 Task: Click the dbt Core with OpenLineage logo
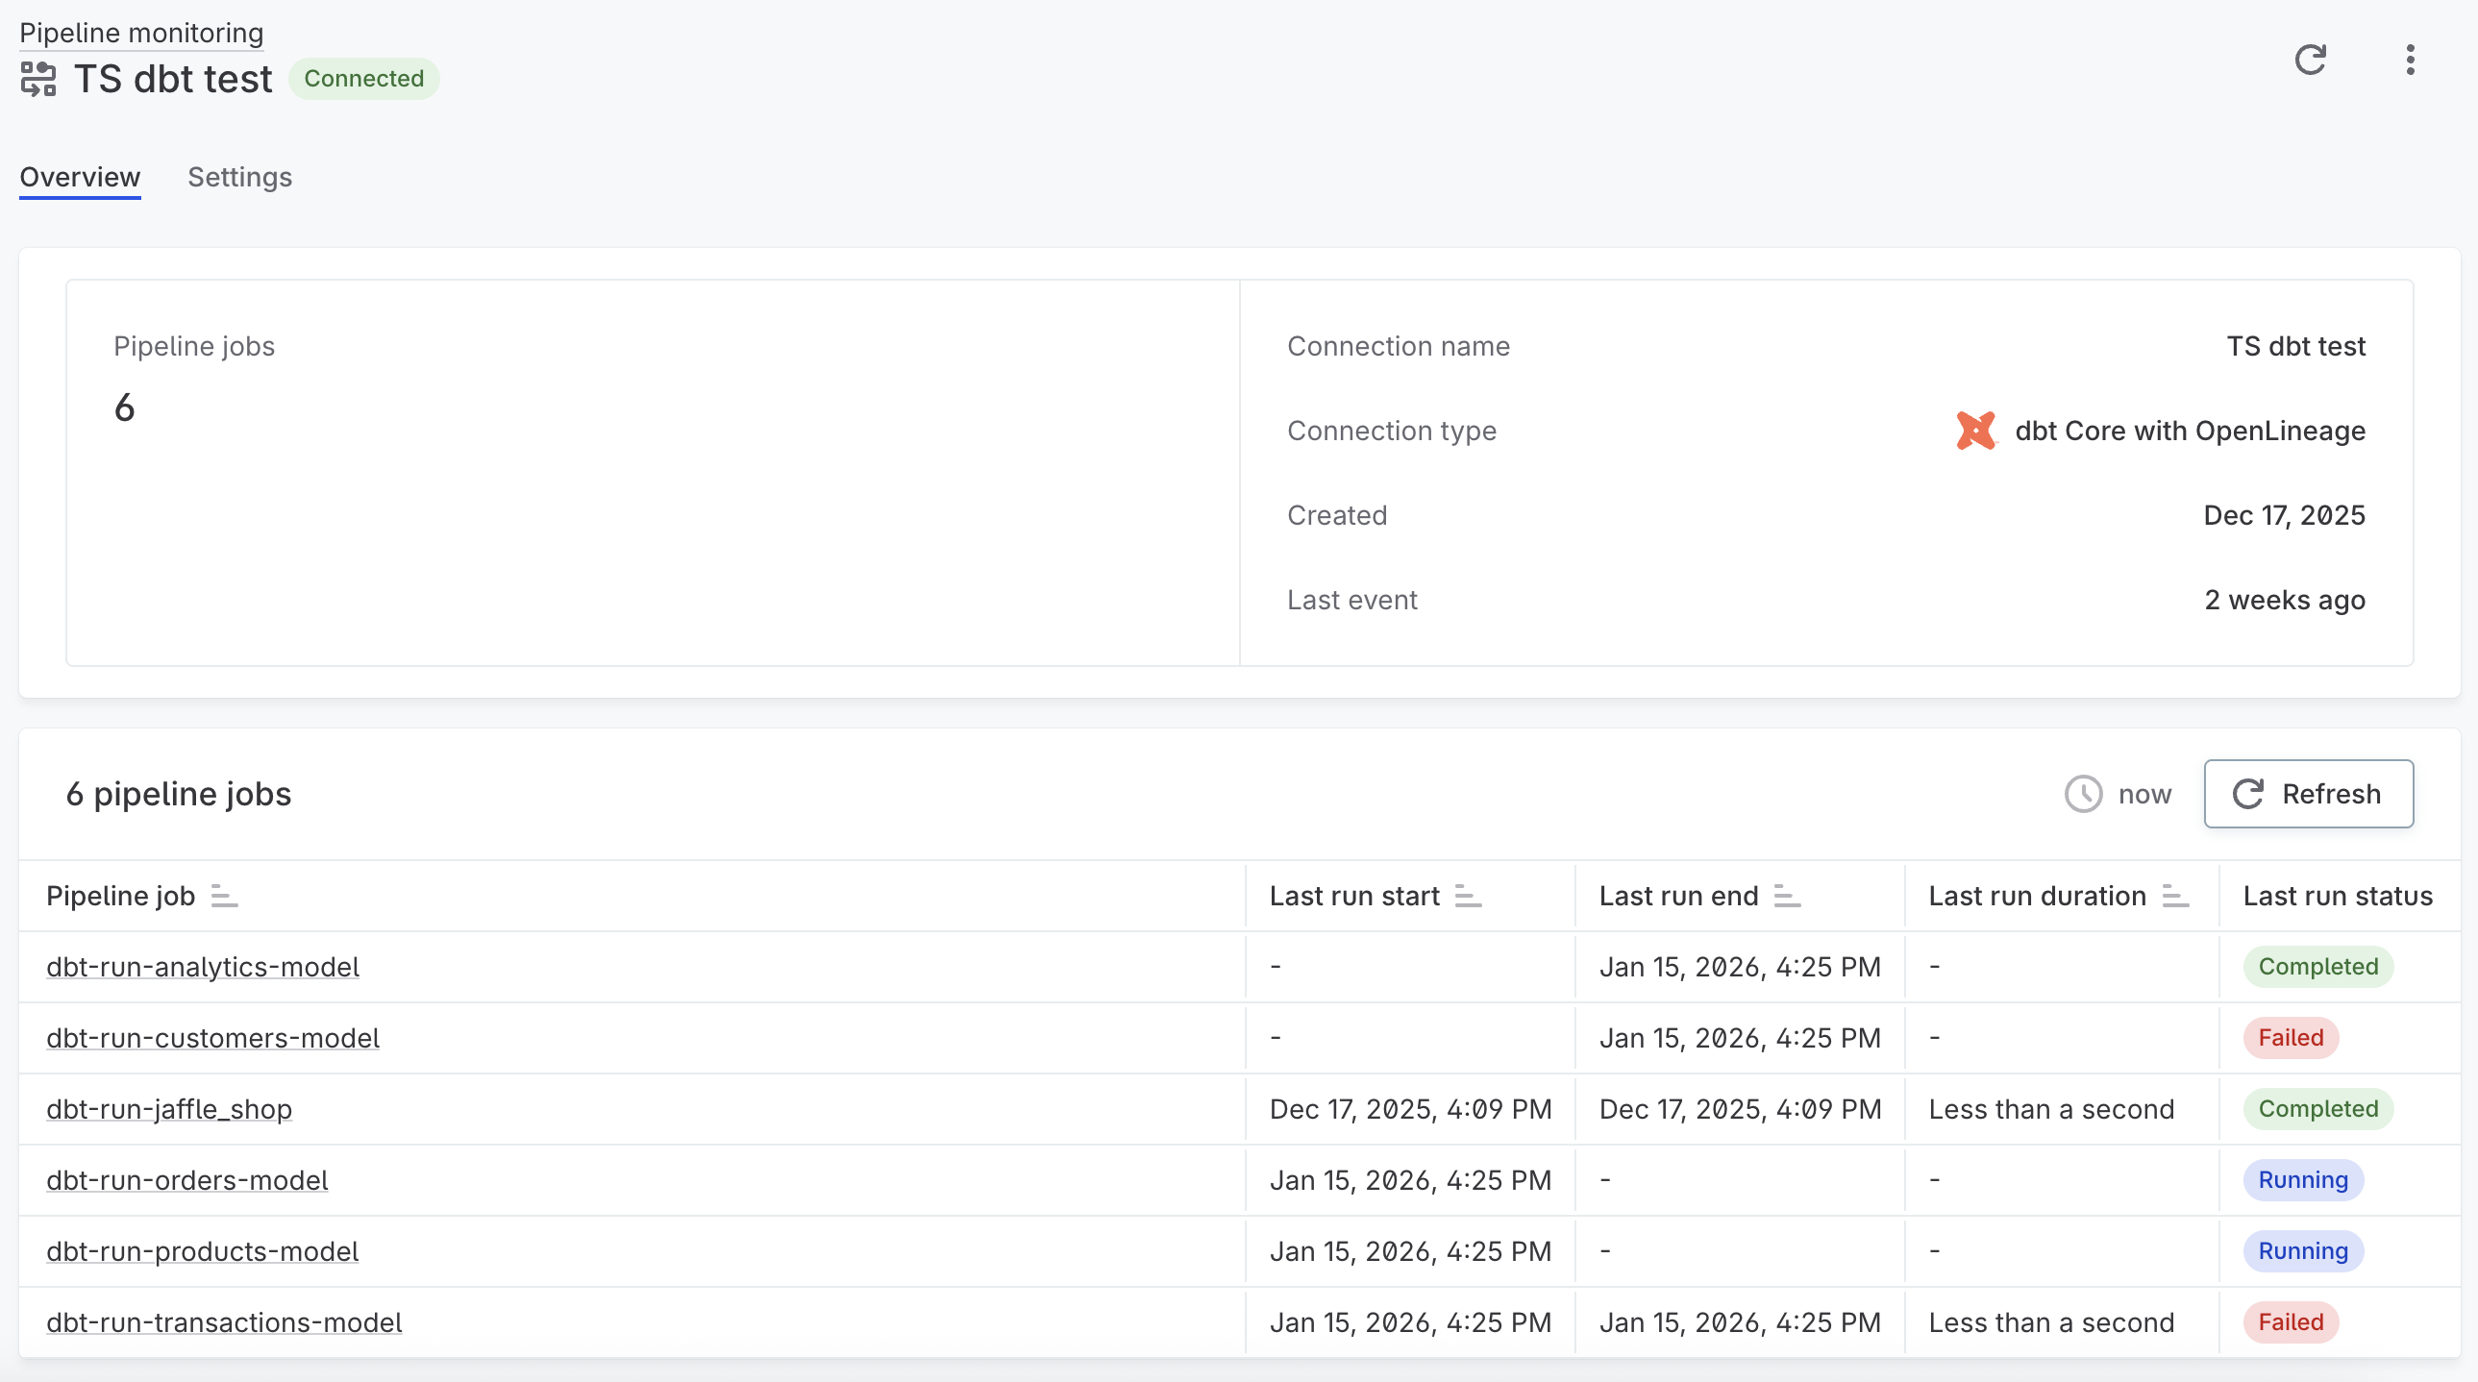pos(1976,430)
